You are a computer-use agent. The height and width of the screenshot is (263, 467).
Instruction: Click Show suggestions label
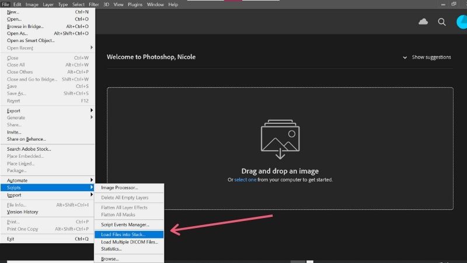tap(431, 57)
